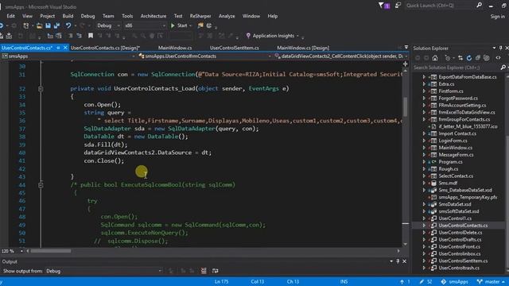Click the editor horizontal scrollbar thumb
The height and width of the screenshot is (286, 509).
pos(51,251)
